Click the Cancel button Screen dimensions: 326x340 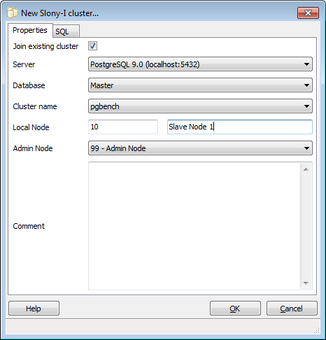coord(292,309)
